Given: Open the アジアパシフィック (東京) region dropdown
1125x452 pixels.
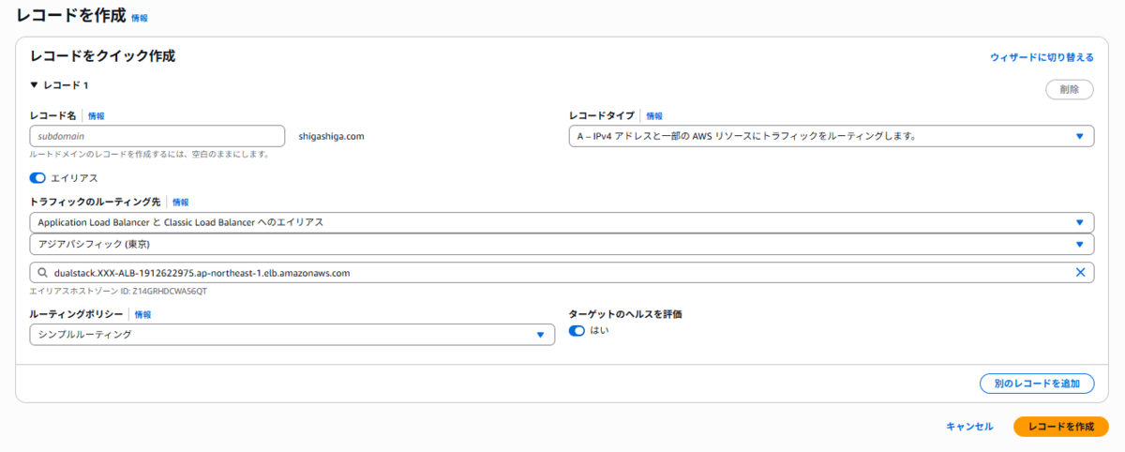Looking at the screenshot, I should click(x=562, y=244).
